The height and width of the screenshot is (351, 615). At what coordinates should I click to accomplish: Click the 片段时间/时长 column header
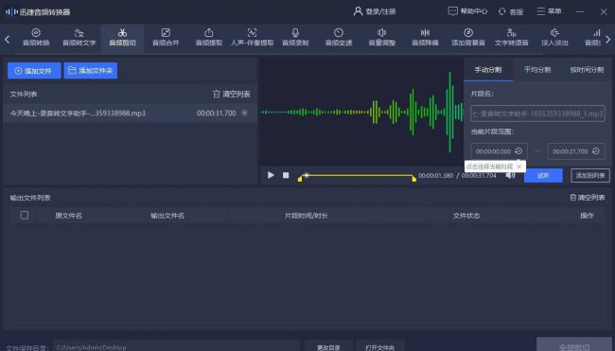coord(307,216)
